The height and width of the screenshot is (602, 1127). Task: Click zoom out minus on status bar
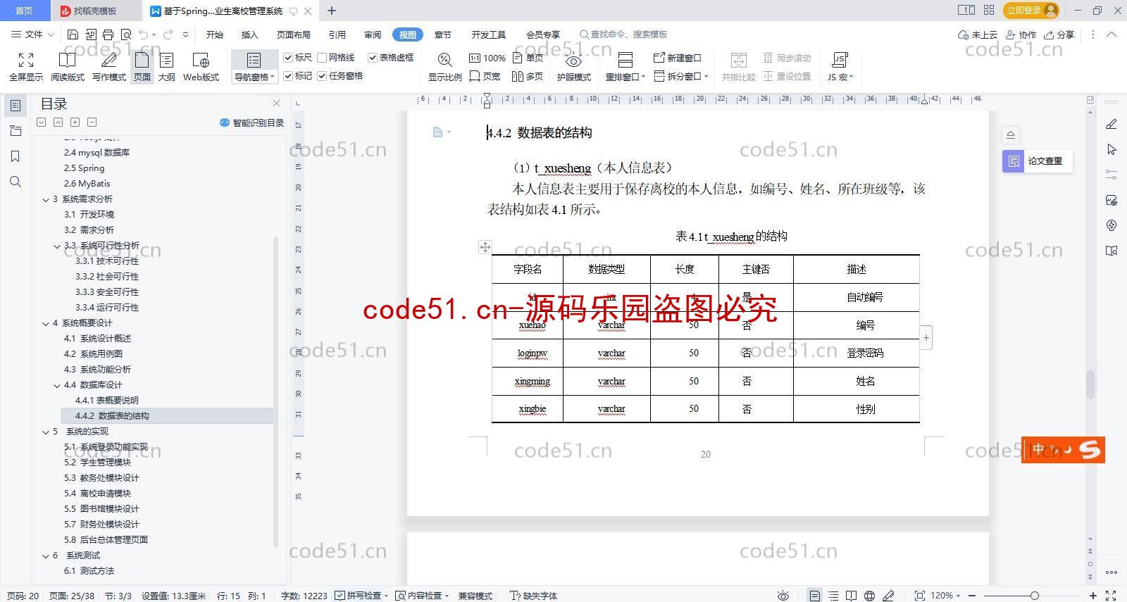(973, 596)
